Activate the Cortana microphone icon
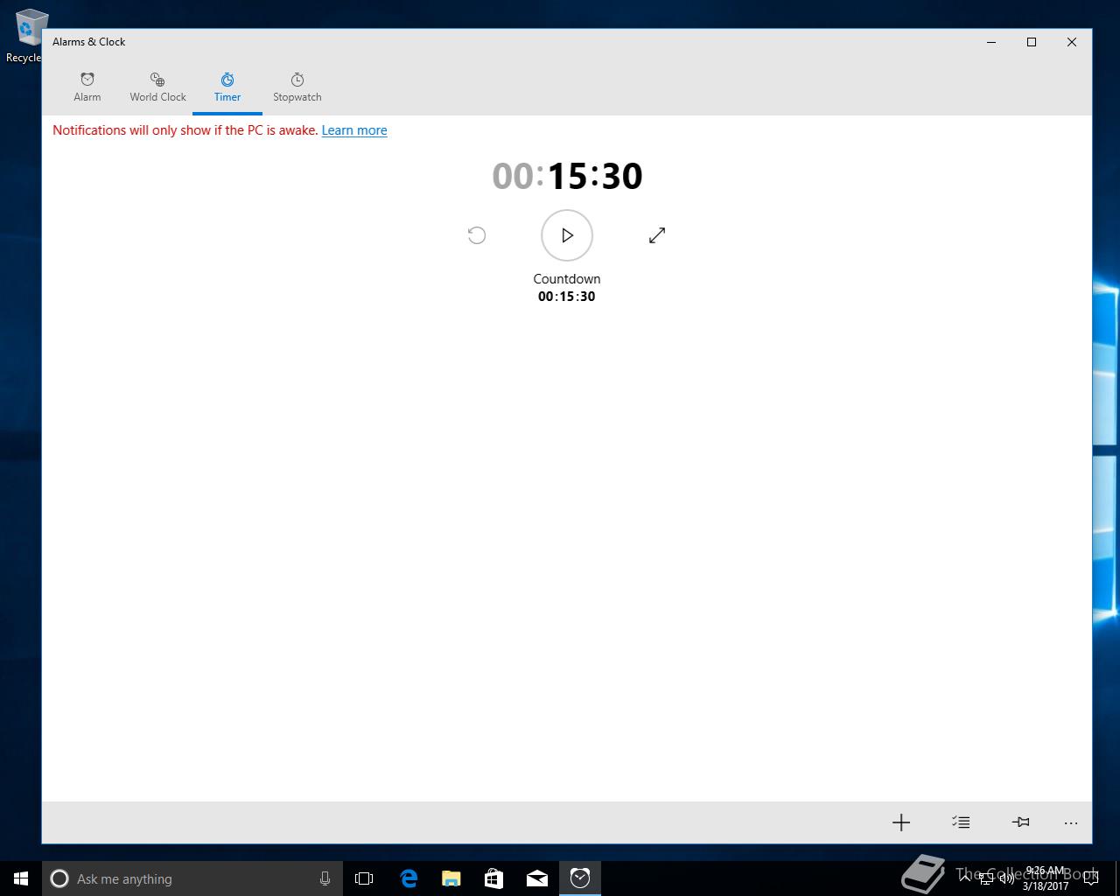This screenshot has width=1120, height=896. click(x=325, y=878)
